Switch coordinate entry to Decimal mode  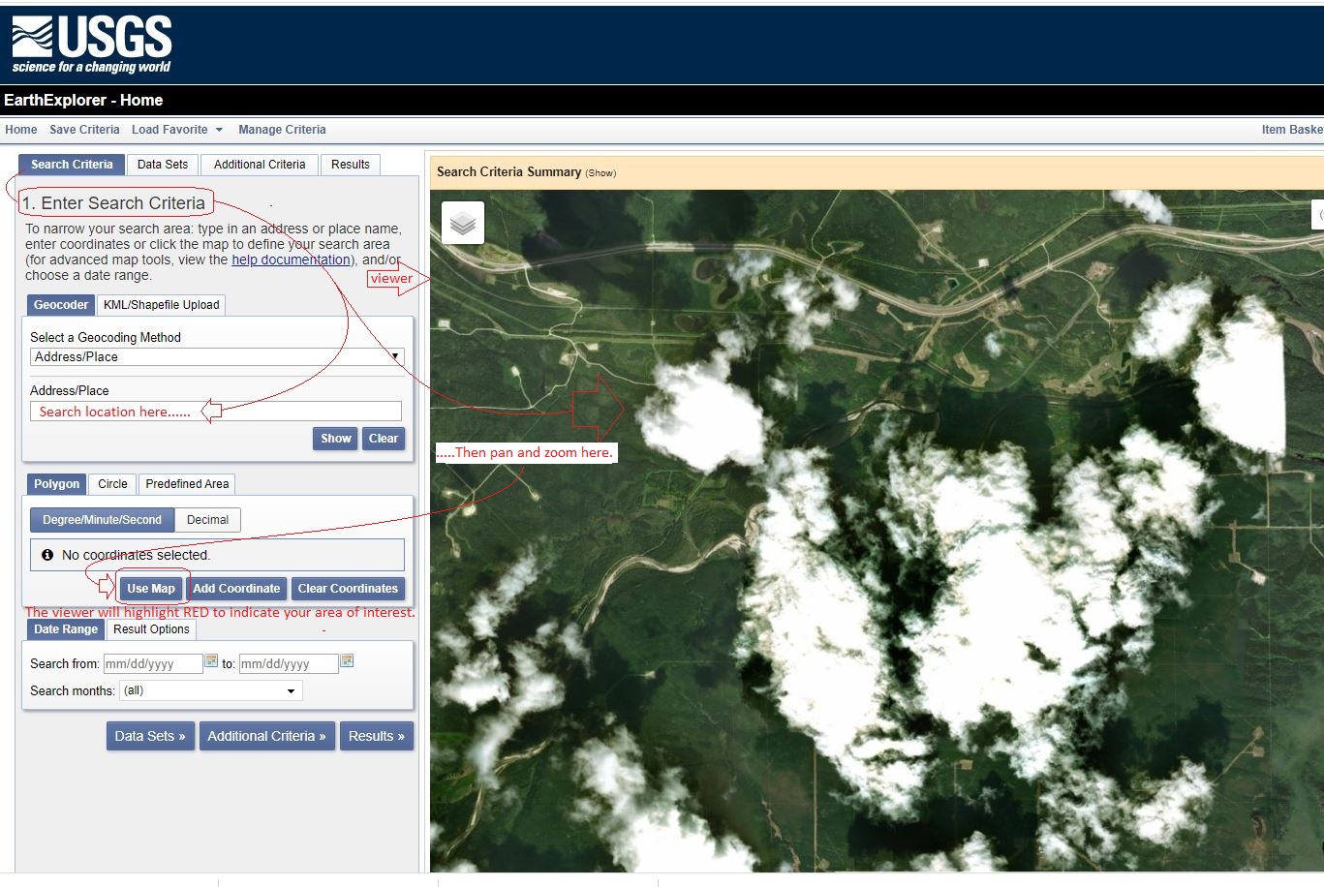click(x=207, y=519)
